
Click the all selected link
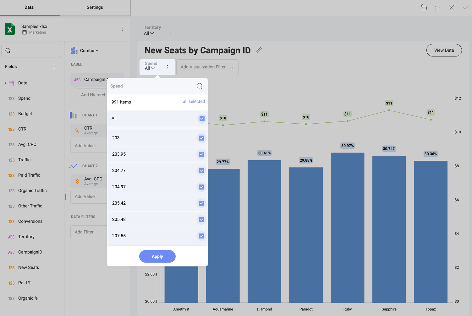[194, 101]
